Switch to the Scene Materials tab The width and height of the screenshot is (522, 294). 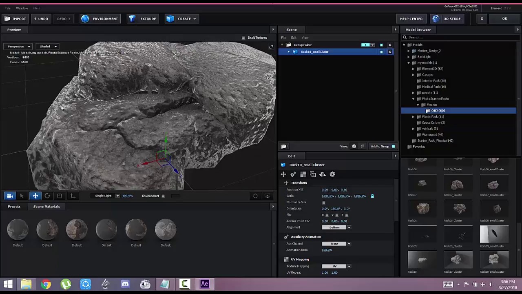pyautogui.click(x=46, y=207)
